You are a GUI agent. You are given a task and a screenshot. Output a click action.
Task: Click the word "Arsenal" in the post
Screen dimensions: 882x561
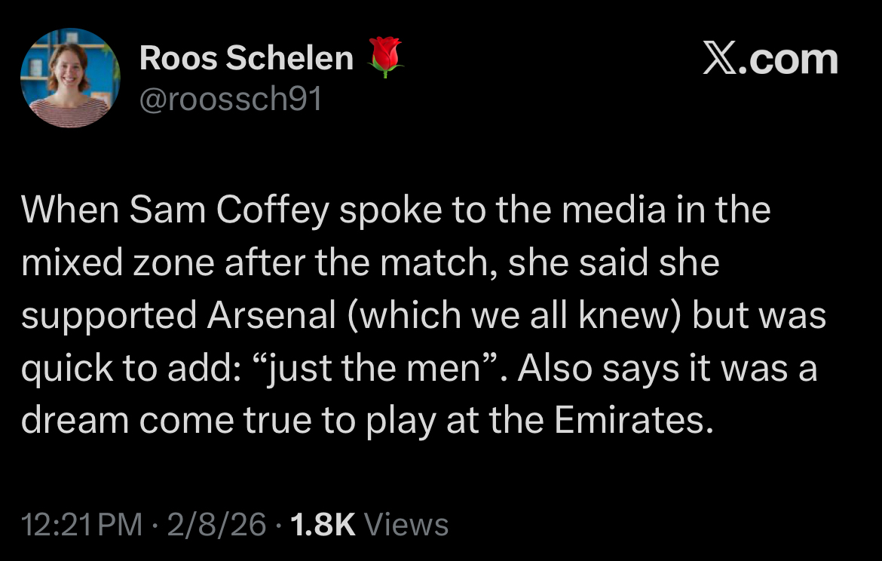coord(271,317)
